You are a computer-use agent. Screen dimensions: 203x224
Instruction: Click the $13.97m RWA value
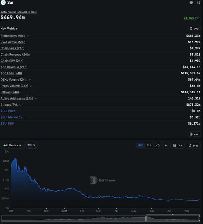[194, 42]
